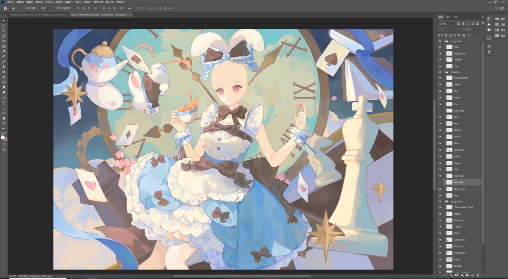Toggle visibility of the Ribbon layer
508x279 pixels.
[440, 59]
